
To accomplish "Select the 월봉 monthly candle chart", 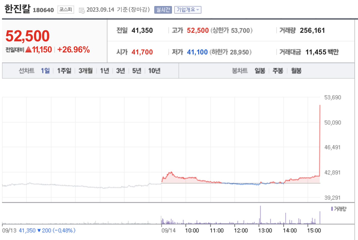I will 296,71.
